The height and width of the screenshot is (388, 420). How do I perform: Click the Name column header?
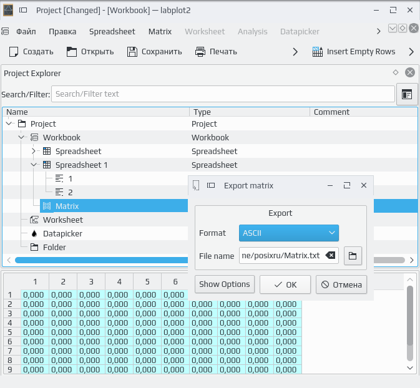(96, 112)
